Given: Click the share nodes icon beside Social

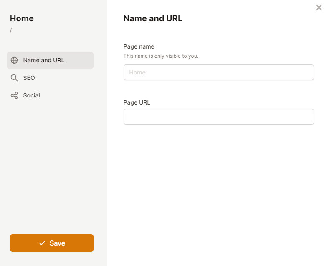Looking at the screenshot, I should pyautogui.click(x=14, y=95).
